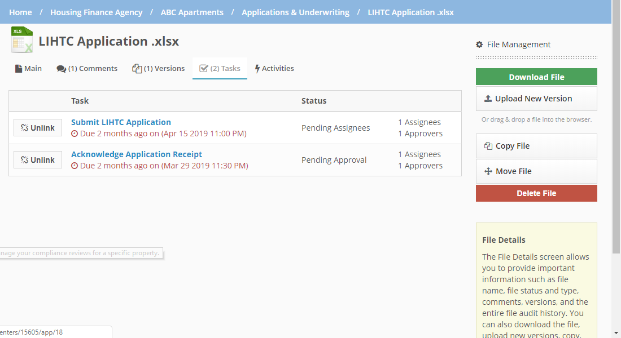Click the Pending Approval status
This screenshot has height=338, width=621.
coord(334,160)
